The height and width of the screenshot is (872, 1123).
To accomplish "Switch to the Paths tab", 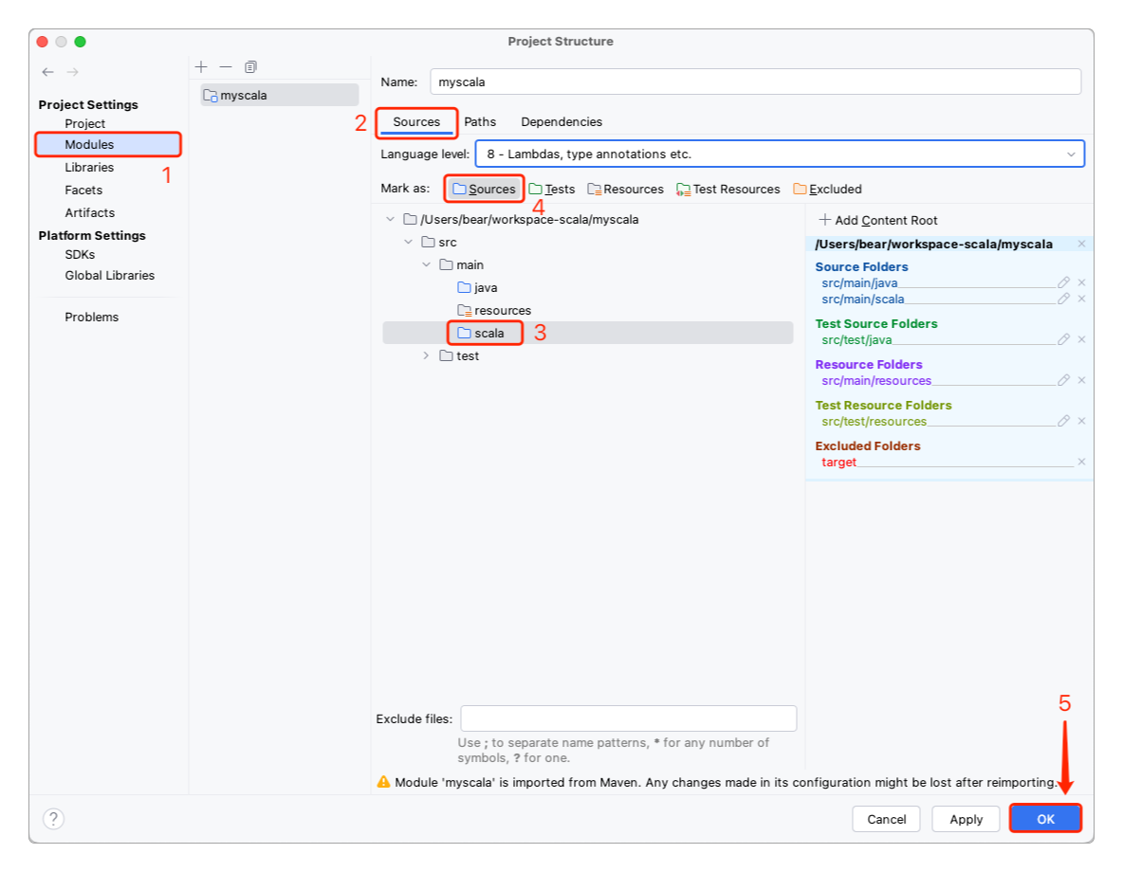I will (480, 121).
